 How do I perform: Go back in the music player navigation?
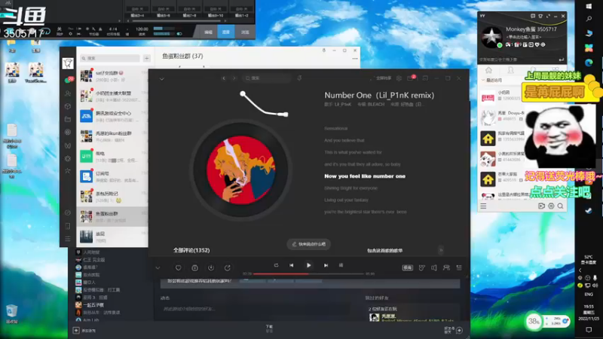(224, 78)
